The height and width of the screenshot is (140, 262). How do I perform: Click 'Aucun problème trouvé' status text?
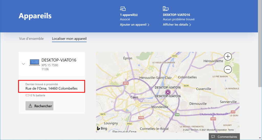point(179,19)
